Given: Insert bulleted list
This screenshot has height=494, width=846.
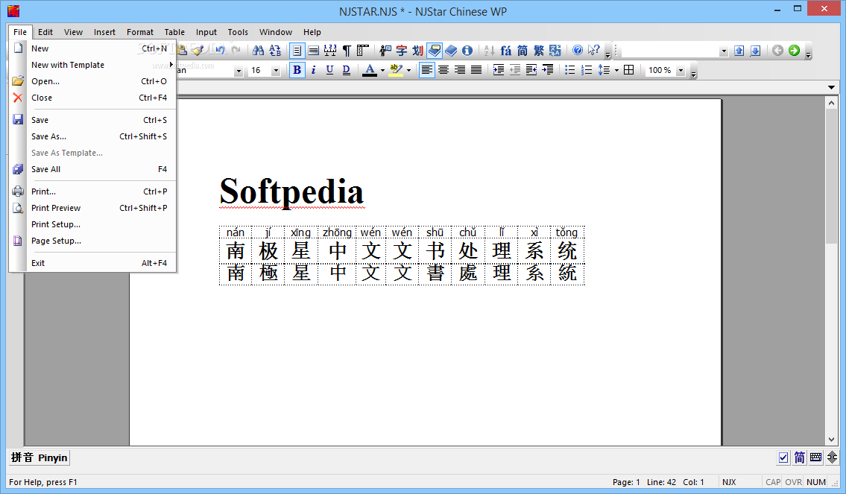Looking at the screenshot, I should pyautogui.click(x=569, y=70).
